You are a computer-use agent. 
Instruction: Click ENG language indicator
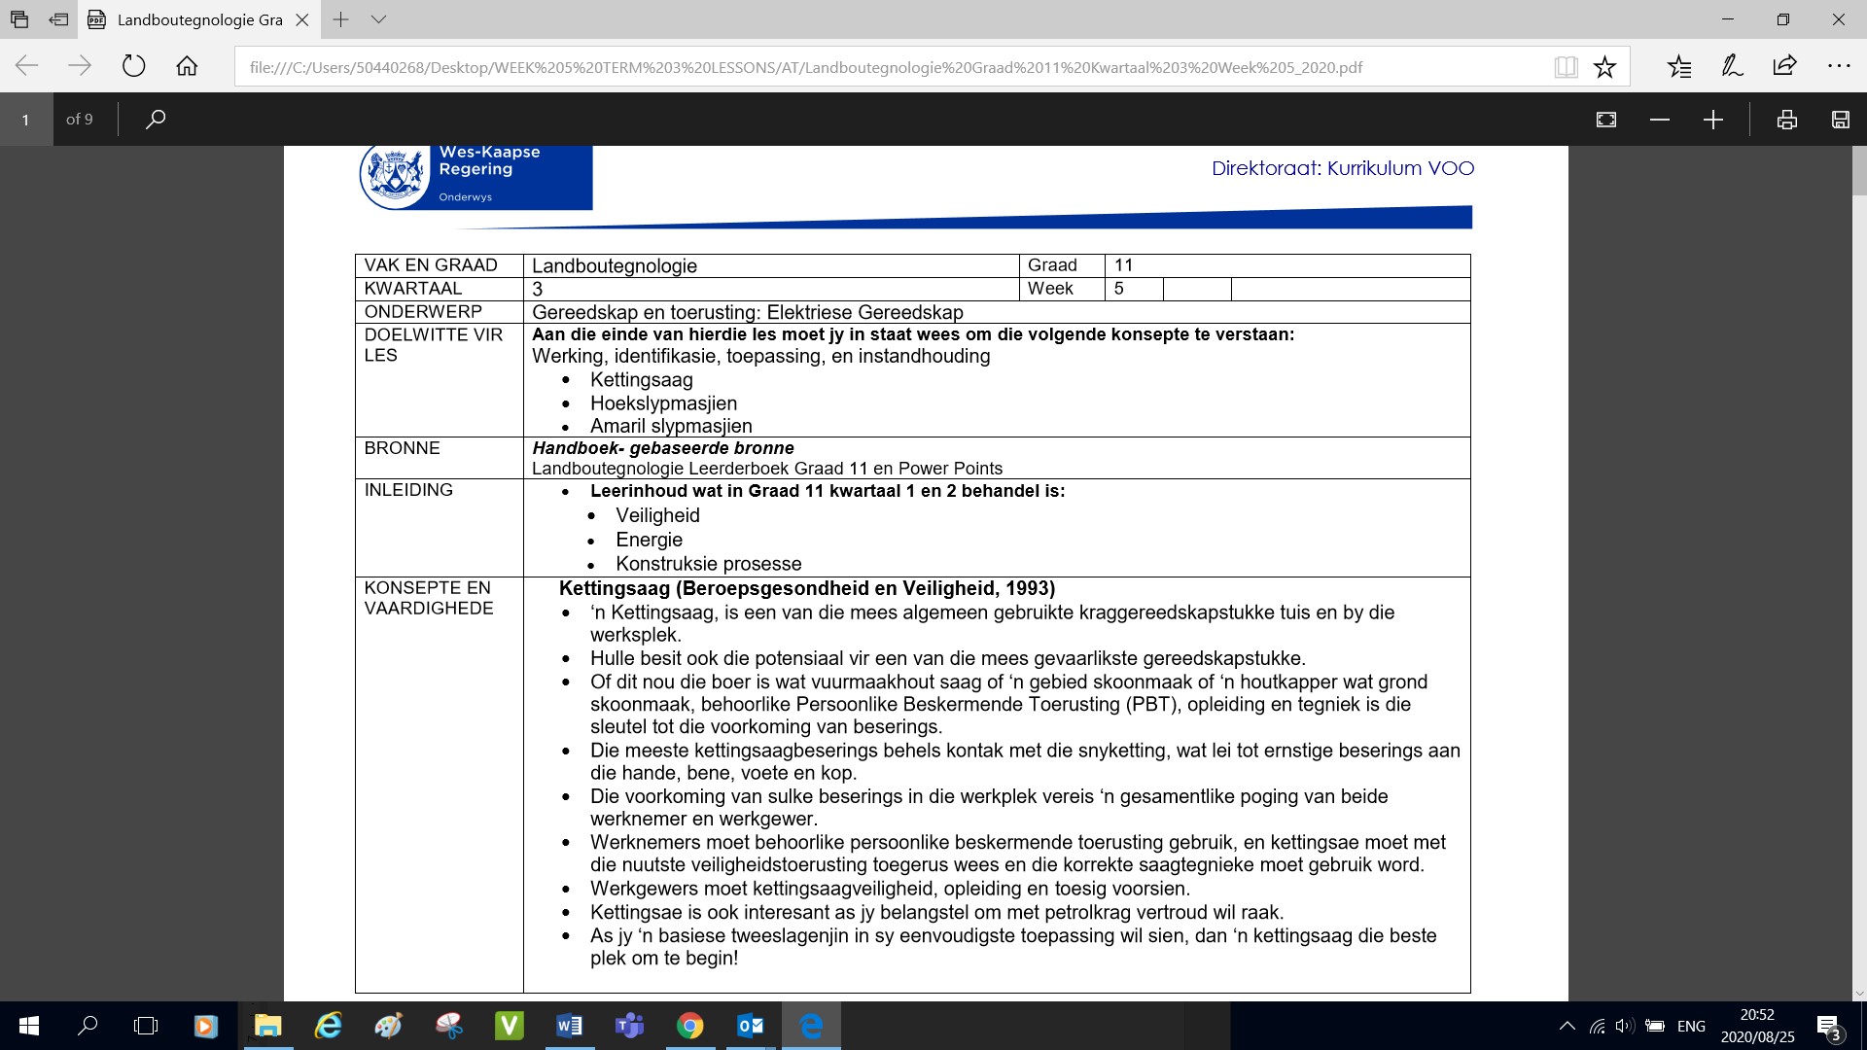click(1691, 1026)
